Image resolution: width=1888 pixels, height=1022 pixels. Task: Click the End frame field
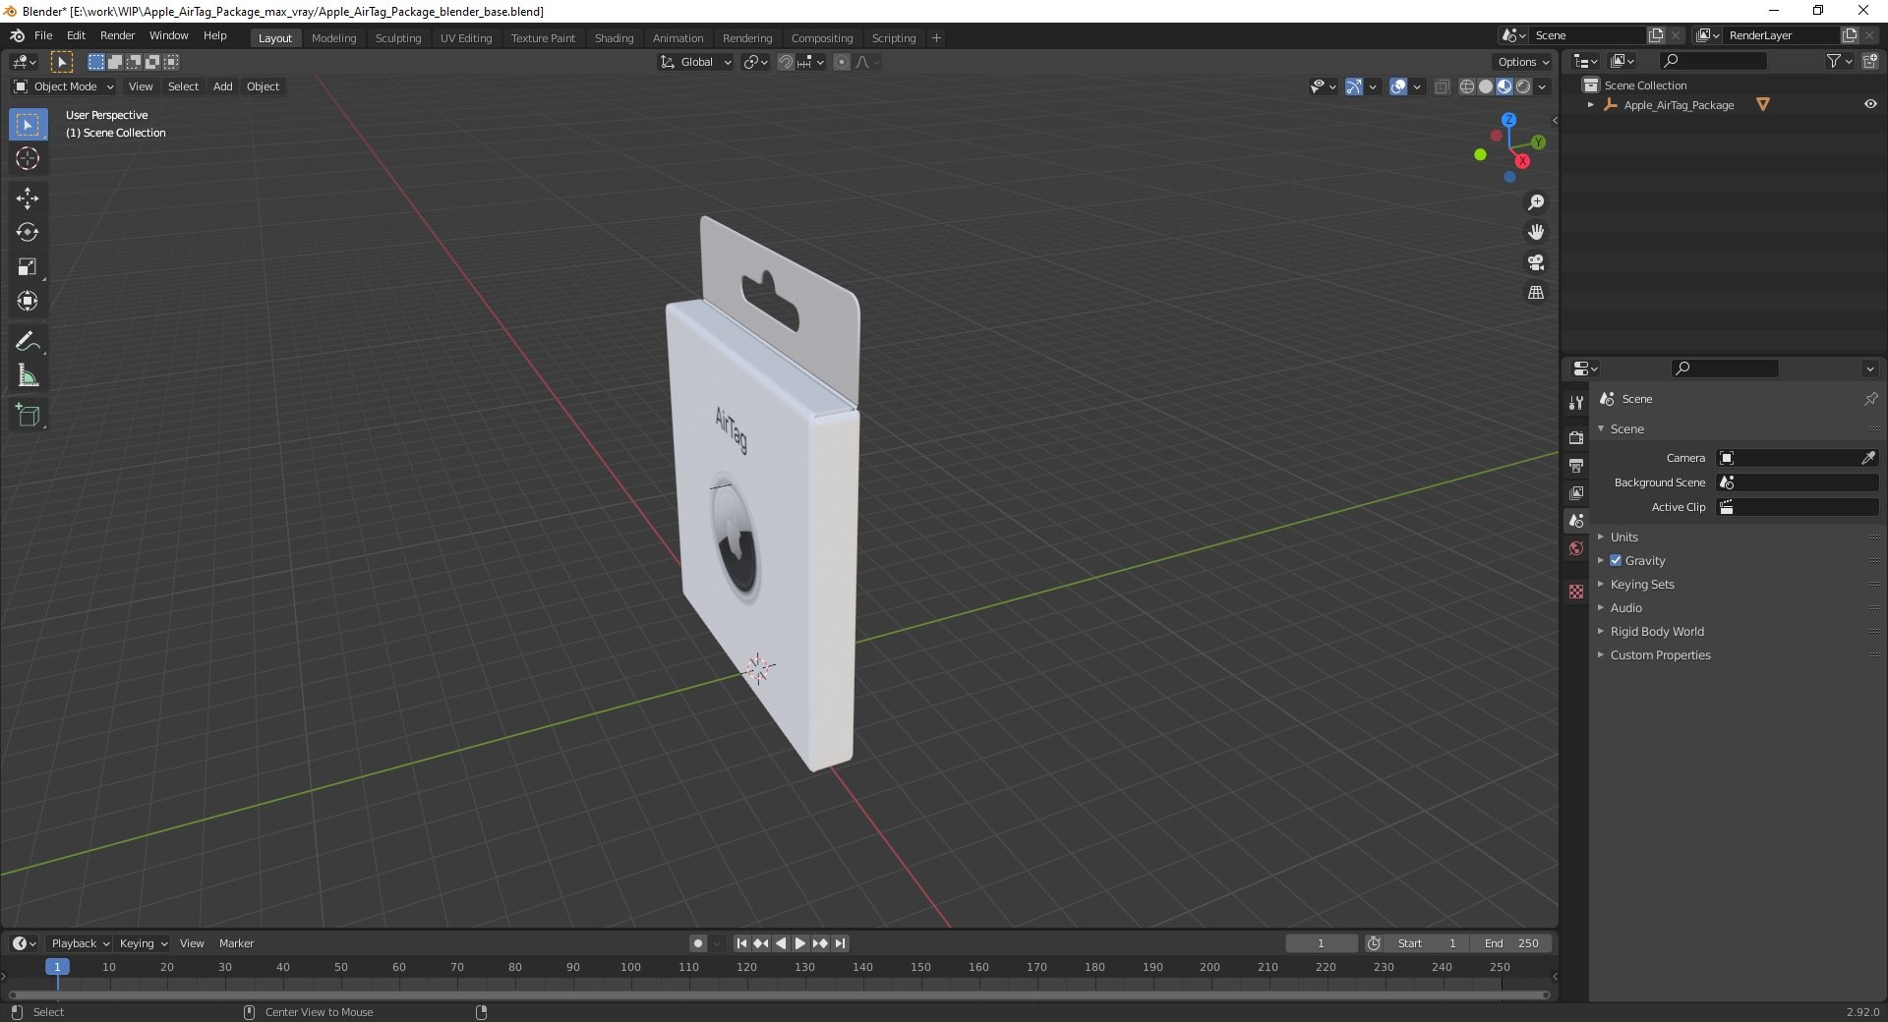coord(1511,943)
